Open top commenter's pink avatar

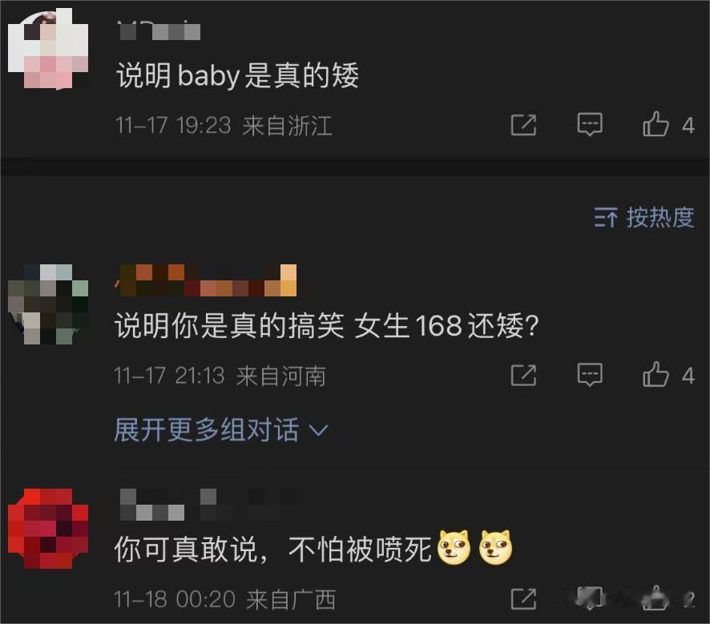(x=48, y=50)
